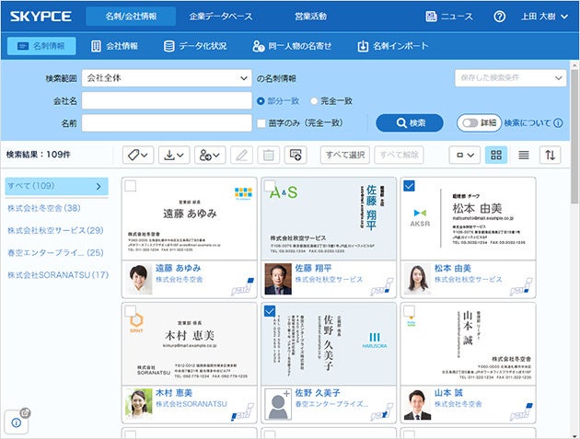Open 松本 由美 business card image
The image size is (580, 439).
pyautogui.click(x=469, y=218)
